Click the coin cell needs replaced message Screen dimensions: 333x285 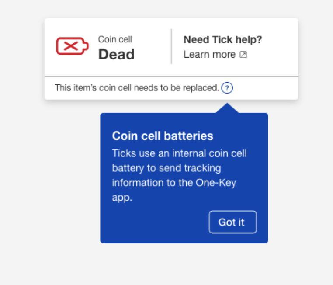click(137, 88)
